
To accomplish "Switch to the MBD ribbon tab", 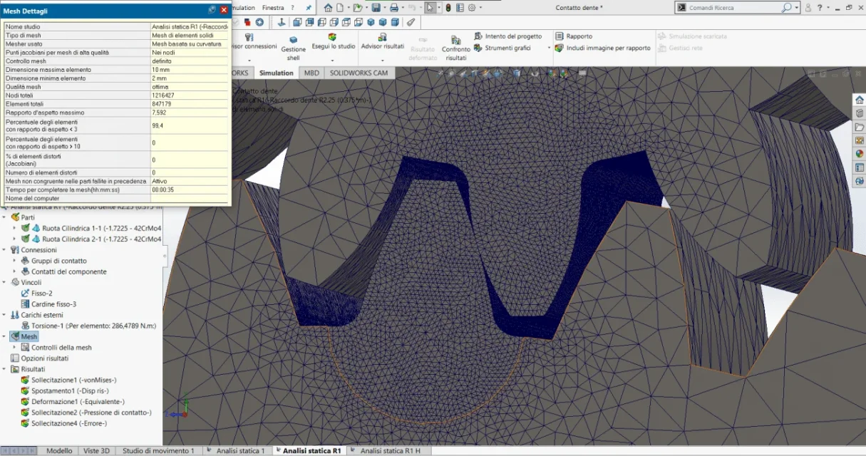I will tap(311, 73).
